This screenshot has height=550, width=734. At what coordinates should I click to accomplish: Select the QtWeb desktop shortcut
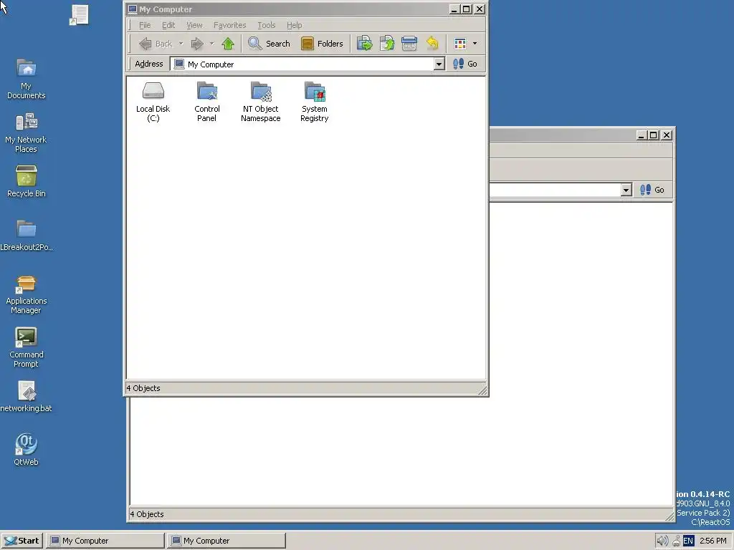(27, 450)
